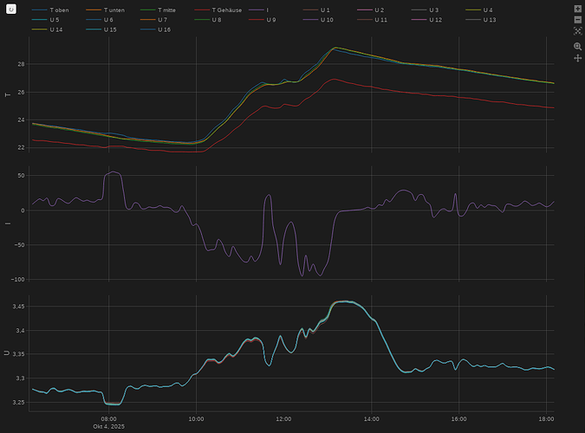
Task: Click the U y-axis title of bottom plot
Action: point(9,353)
